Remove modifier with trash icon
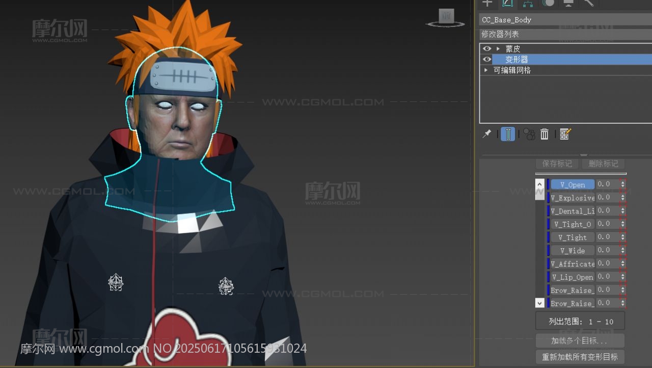 pyautogui.click(x=545, y=134)
